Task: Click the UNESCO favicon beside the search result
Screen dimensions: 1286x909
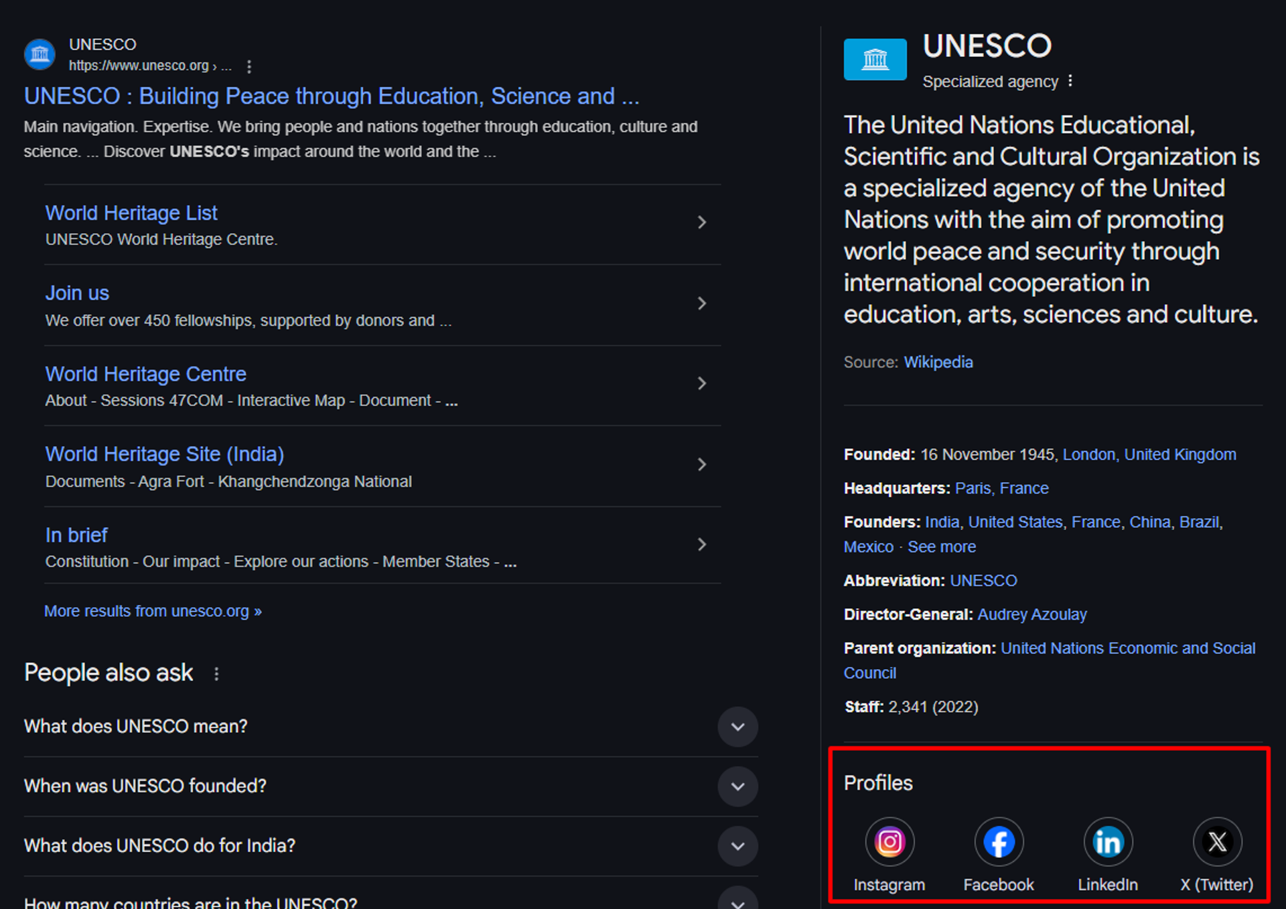Action: 40,54
